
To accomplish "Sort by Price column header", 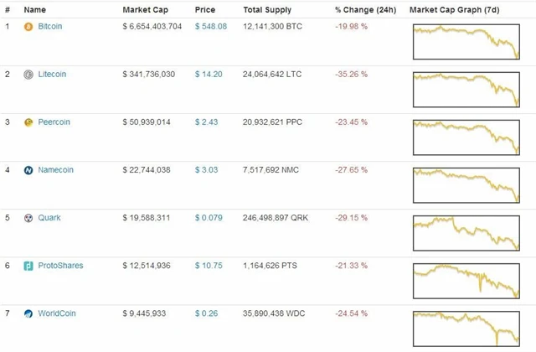I will (x=204, y=10).
